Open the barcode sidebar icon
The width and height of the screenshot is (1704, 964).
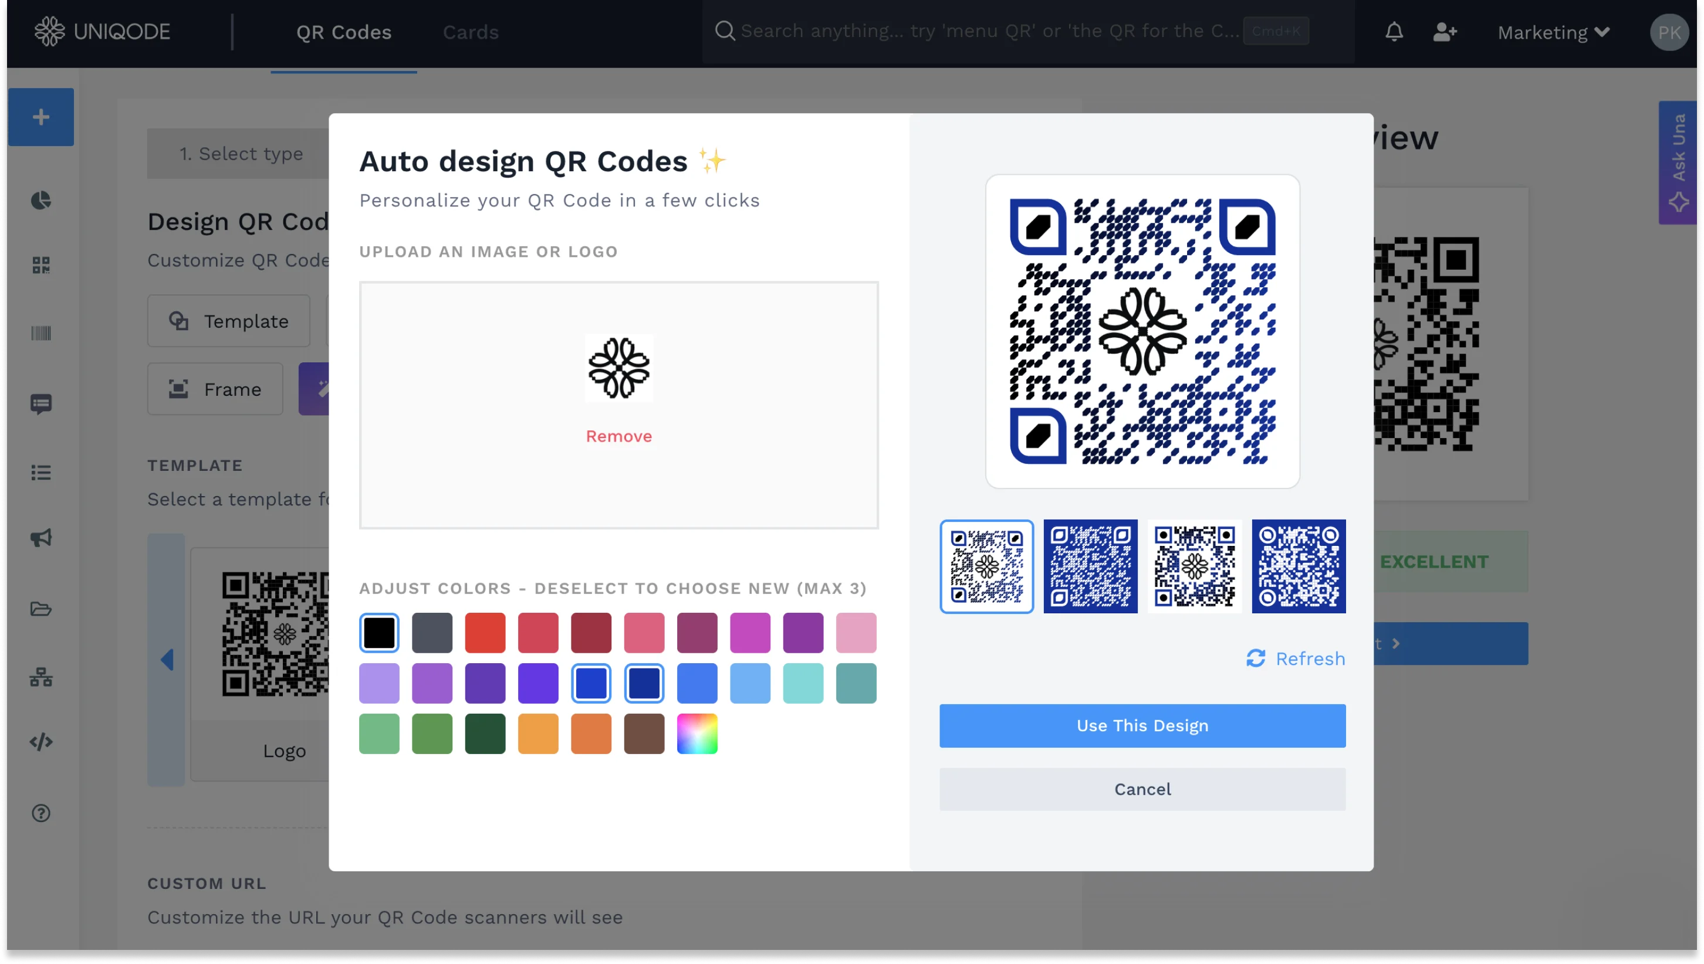[x=41, y=333]
